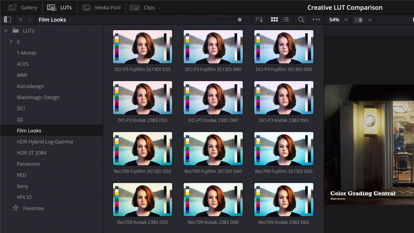Collapse the LUTs root folder

click(x=6, y=30)
